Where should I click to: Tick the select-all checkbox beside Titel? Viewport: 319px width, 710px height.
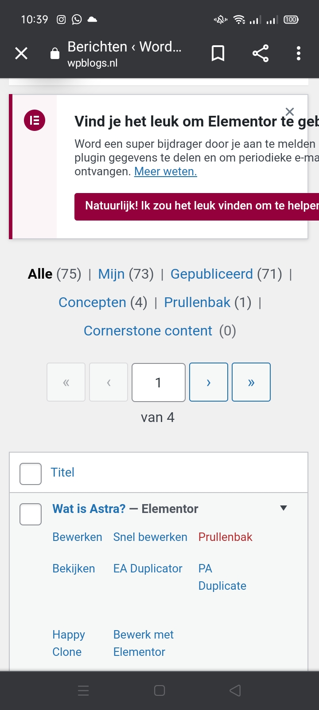point(31,473)
